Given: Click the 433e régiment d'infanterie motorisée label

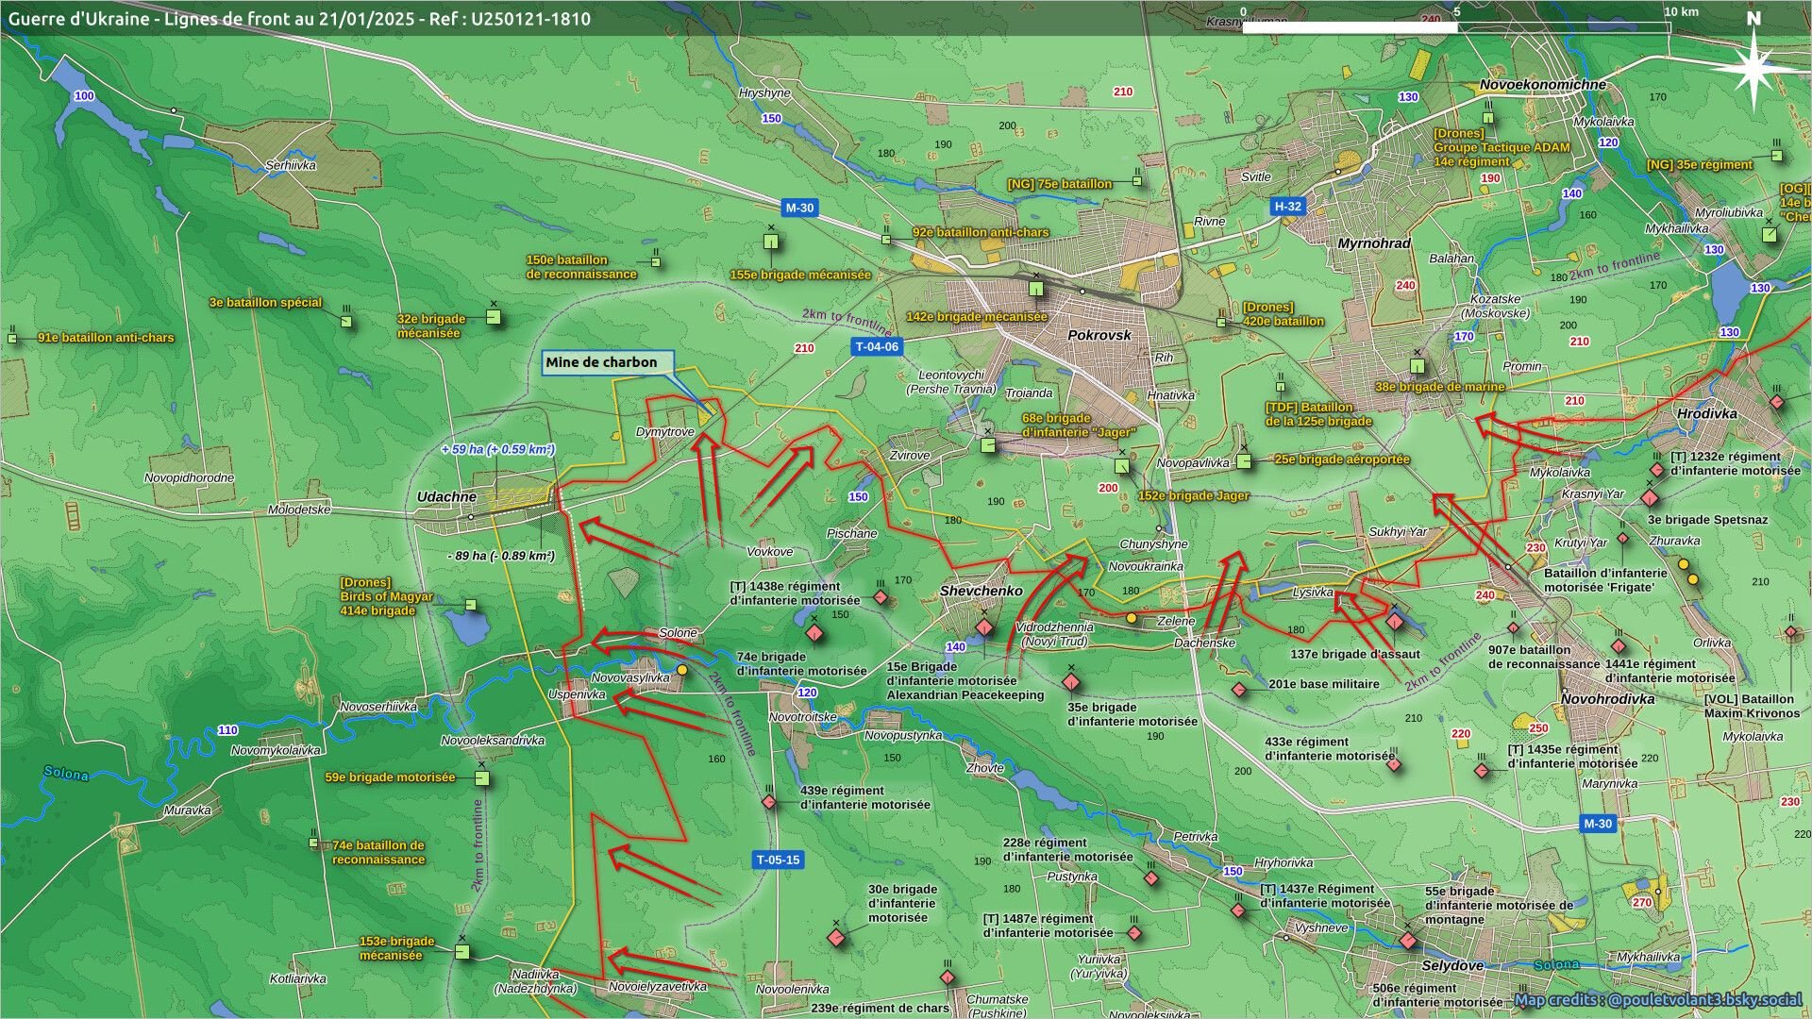Looking at the screenshot, I should [x=1329, y=749].
